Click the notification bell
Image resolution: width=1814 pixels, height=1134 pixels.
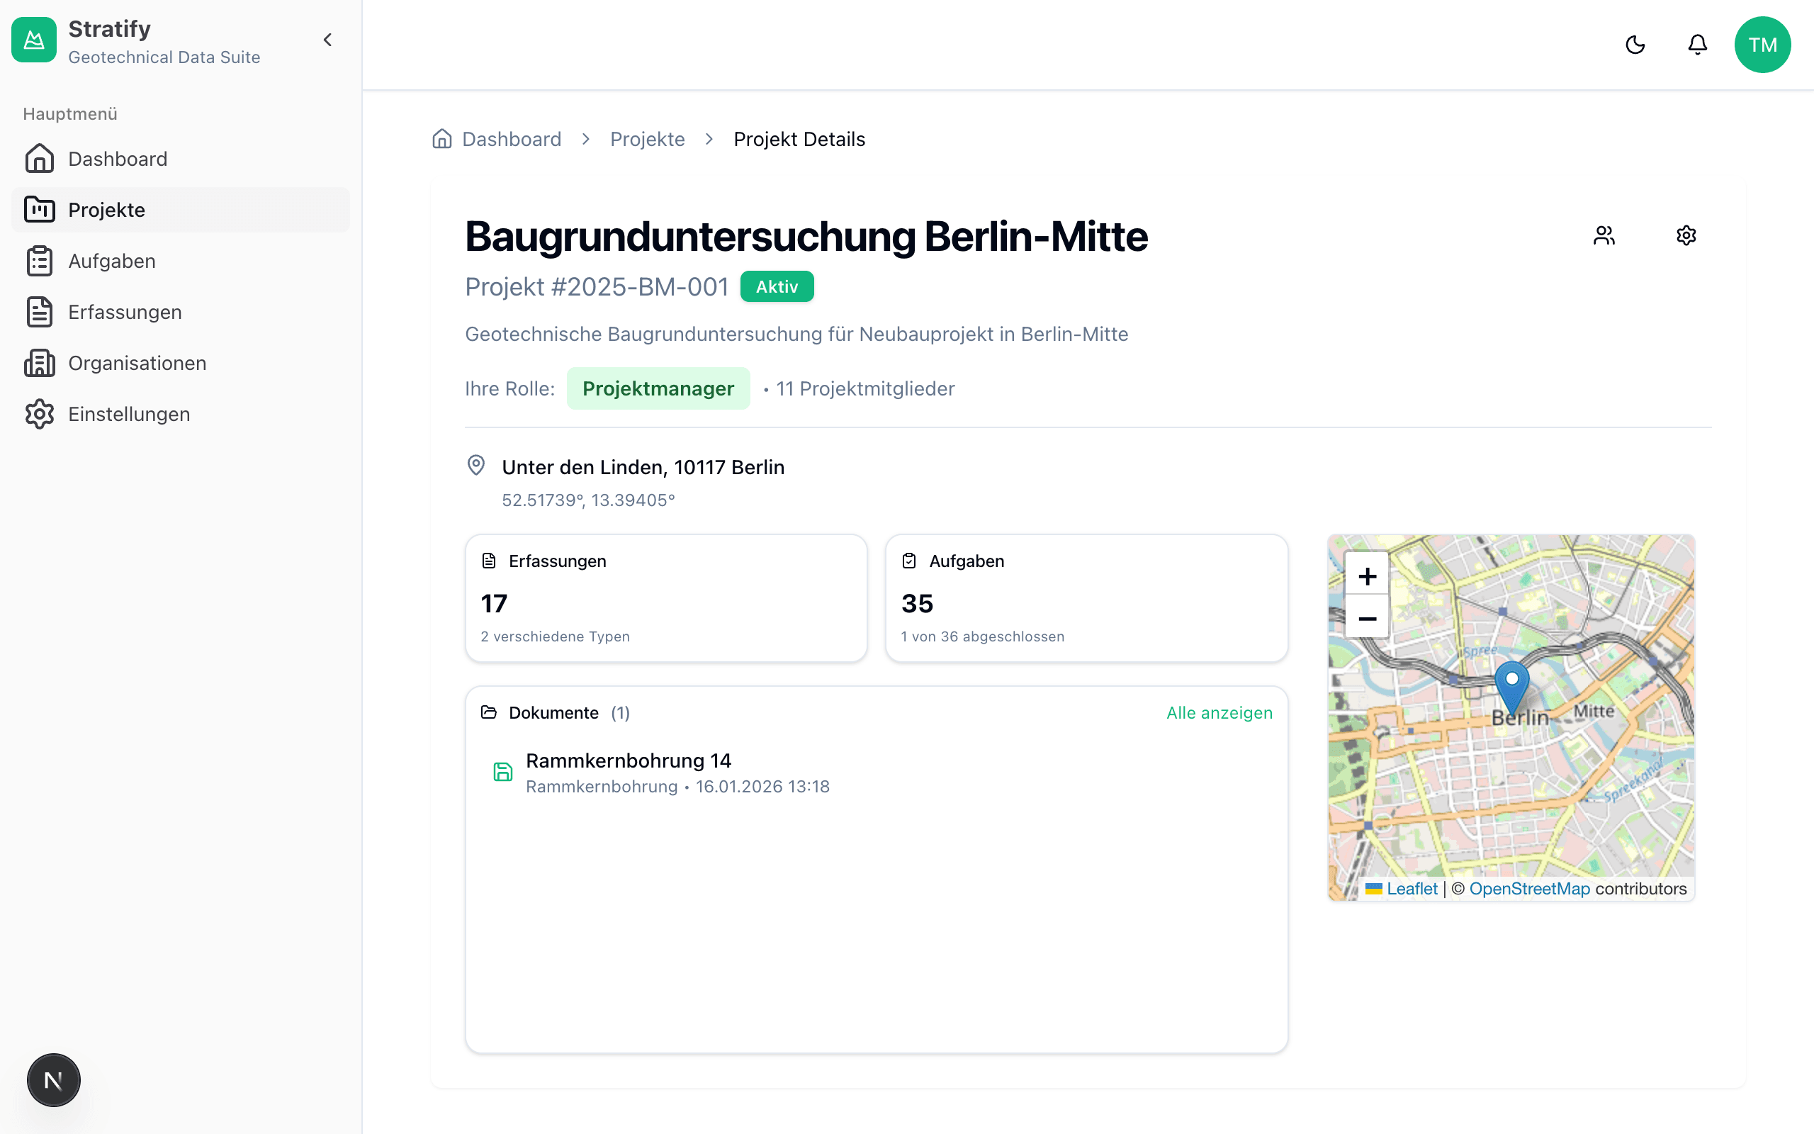click(1697, 44)
